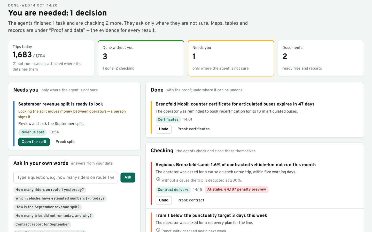Click the 'Revenue split' tag
Viewport: 372px width, 232px height.
(x=32, y=132)
